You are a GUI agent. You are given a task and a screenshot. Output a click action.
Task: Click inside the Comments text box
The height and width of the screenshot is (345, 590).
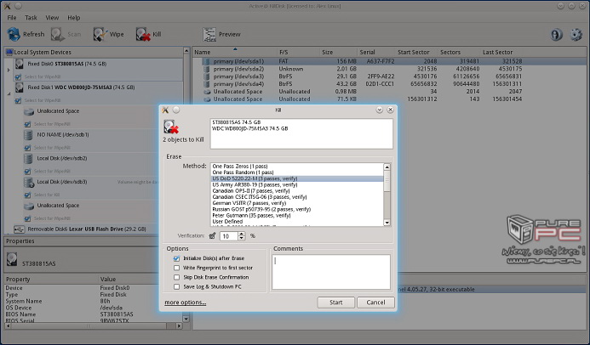[x=332, y=272]
